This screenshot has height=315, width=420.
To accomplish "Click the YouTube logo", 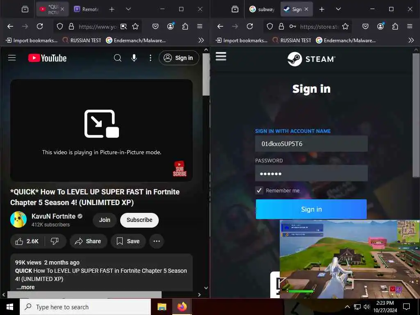I will (x=48, y=58).
